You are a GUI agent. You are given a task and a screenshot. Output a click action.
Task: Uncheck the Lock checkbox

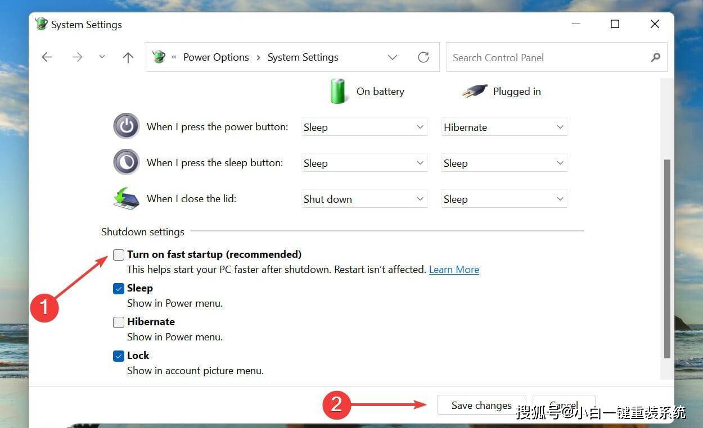click(x=119, y=356)
